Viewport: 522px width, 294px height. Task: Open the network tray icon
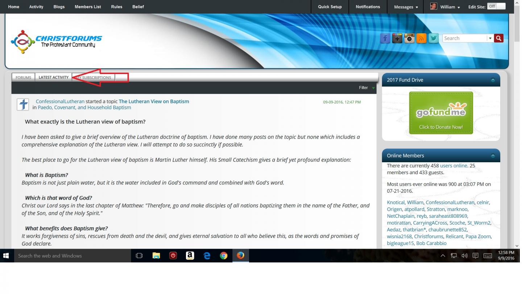click(453, 256)
